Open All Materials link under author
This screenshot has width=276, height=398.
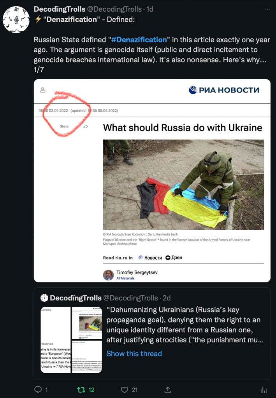coord(125,278)
